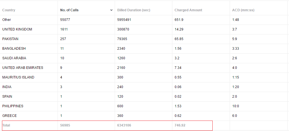Sort by Billed Duration (sec) header
Viewport: 289px width, 131px height.
point(134,10)
